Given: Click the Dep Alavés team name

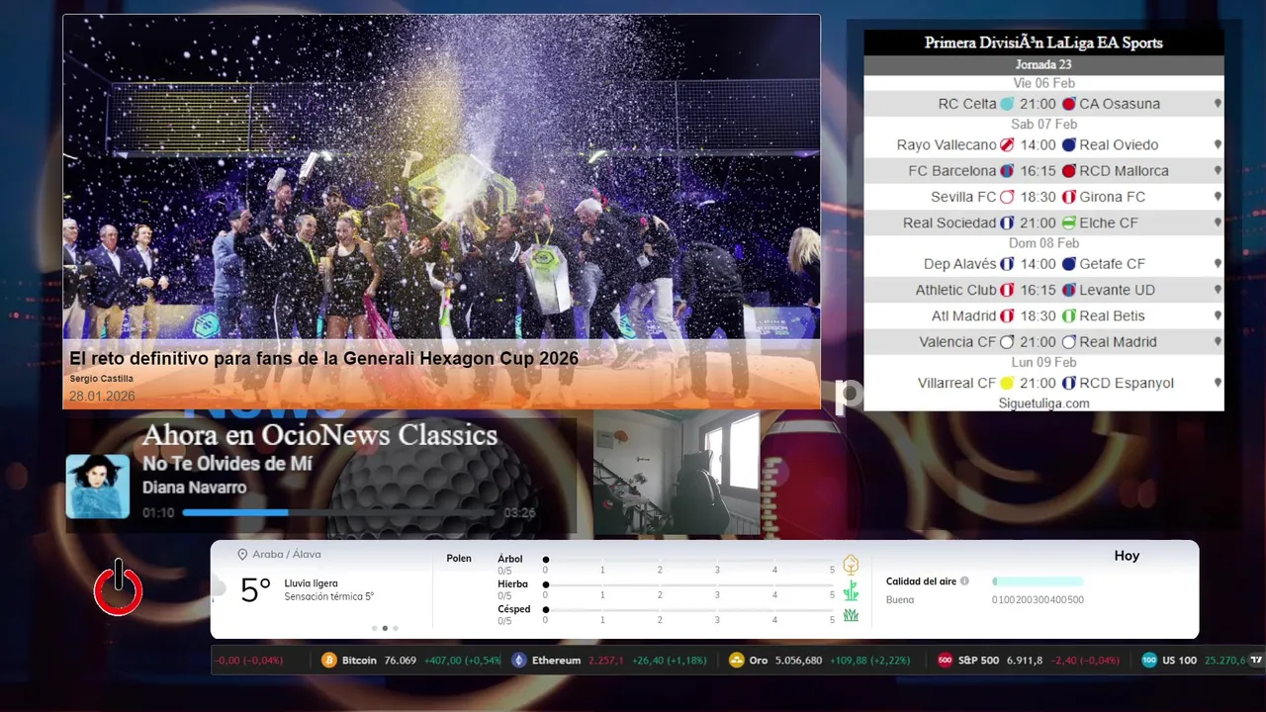Looking at the screenshot, I should coord(960,264).
